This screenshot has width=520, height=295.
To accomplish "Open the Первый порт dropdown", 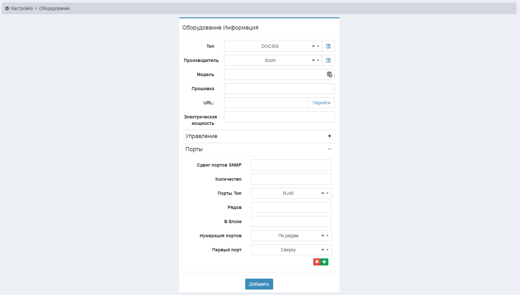I will 288,250.
